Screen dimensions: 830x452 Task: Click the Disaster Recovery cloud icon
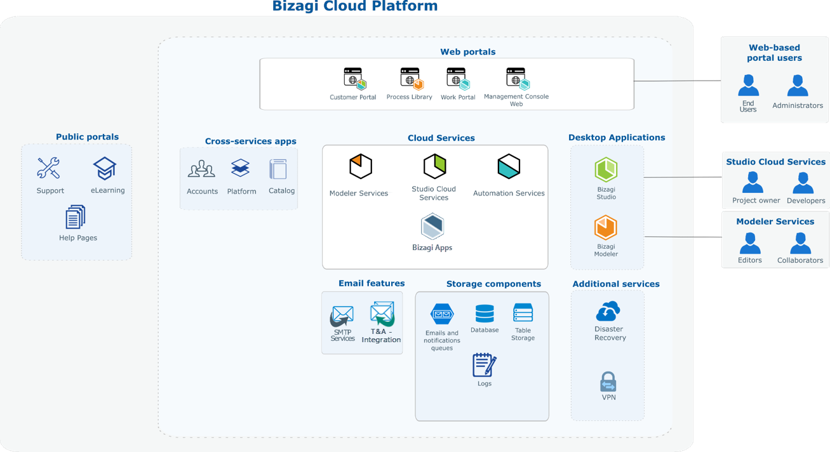tap(608, 311)
